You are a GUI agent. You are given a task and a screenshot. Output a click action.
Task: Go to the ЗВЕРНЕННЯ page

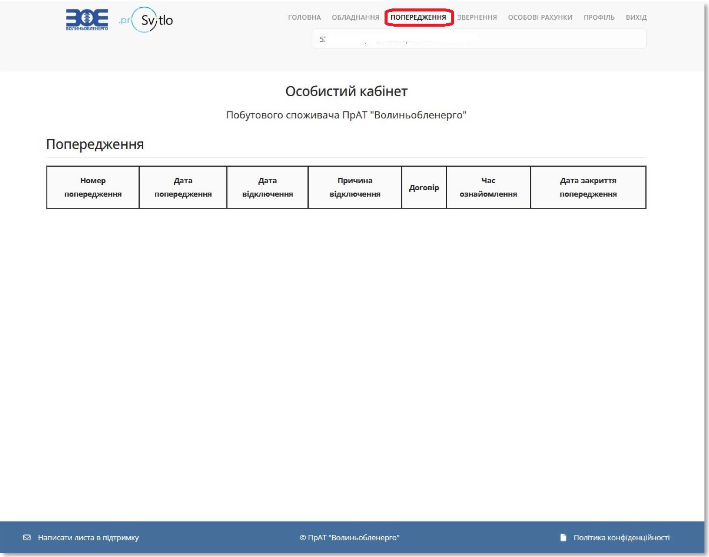point(477,17)
